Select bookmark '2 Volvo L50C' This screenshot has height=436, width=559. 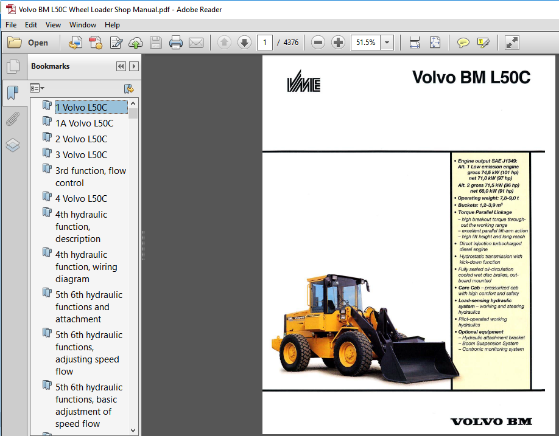(x=81, y=139)
